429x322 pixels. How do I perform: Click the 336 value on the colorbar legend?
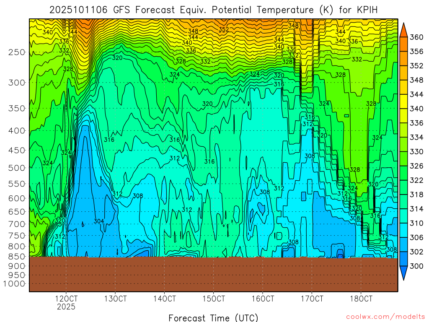[416, 123]
